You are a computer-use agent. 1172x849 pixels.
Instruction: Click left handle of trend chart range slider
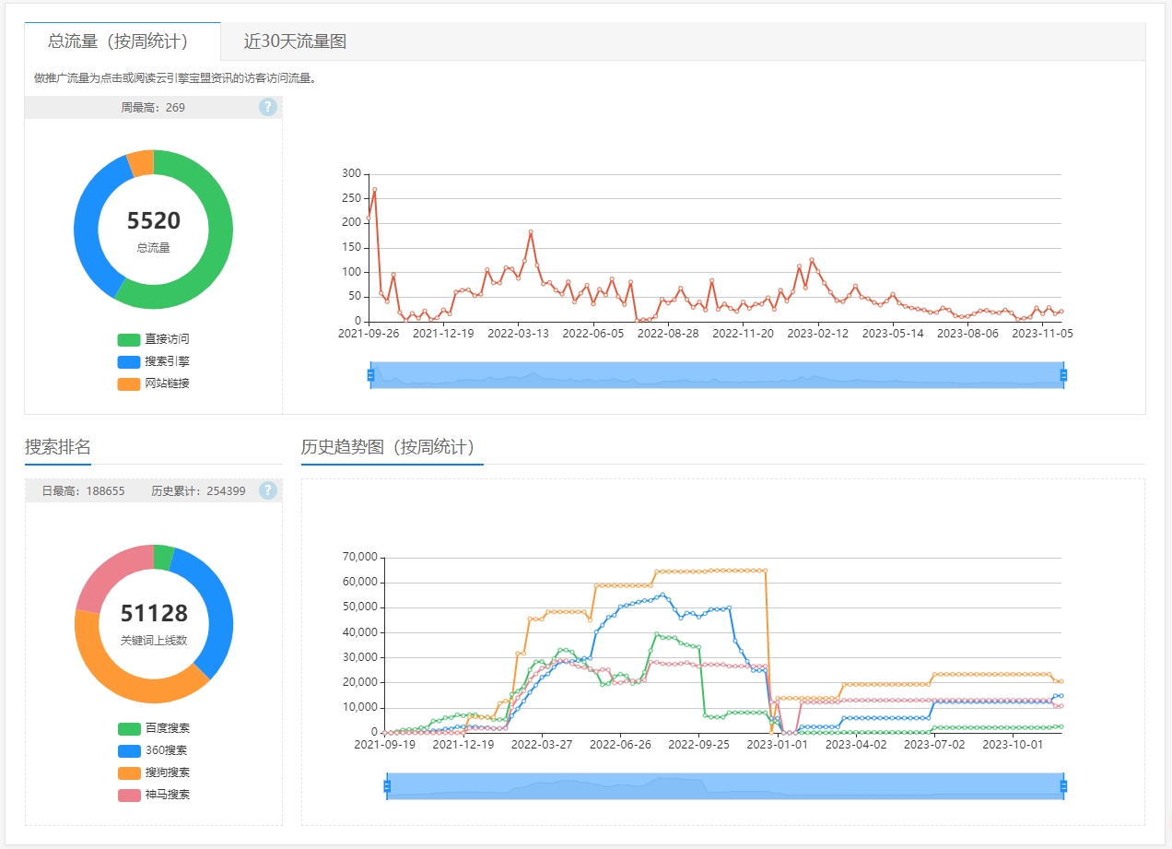(387, 786)
